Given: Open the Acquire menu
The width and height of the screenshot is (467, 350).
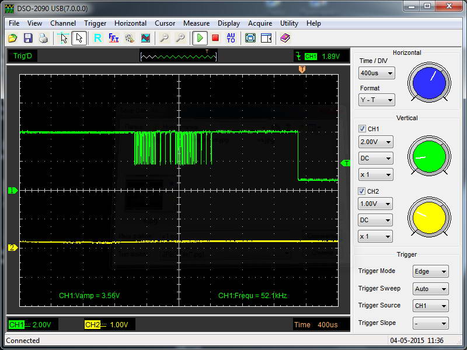Looking at the screenshot, I should (260, 23).
